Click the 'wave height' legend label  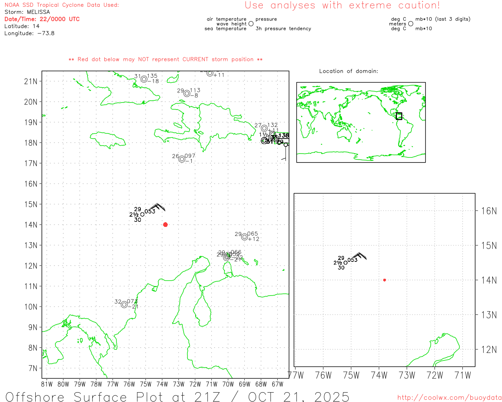click(x=231, y=24)
